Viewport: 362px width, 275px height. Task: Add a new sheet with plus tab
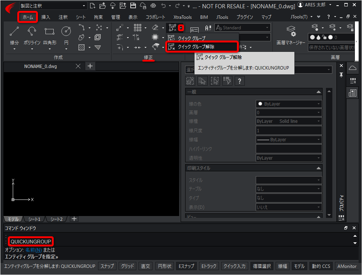click(x=74, y=219)
